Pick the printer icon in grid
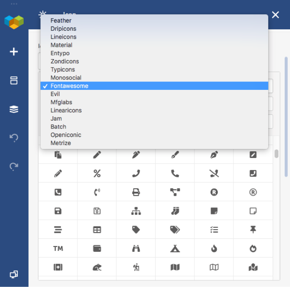The image size is (290, 287). 136,192
